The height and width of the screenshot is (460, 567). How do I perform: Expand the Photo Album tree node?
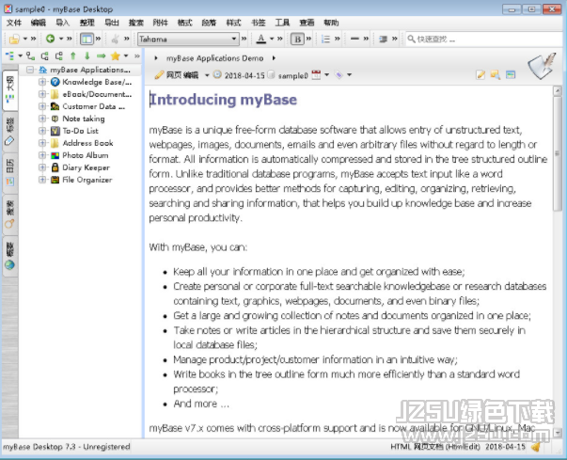pos(42,155)
